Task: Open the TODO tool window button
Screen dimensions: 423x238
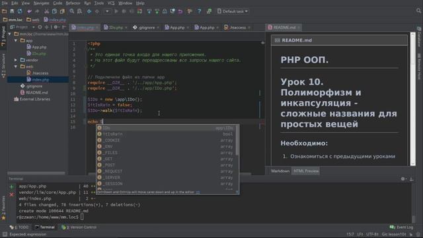Action: click(x=19, y=227)
